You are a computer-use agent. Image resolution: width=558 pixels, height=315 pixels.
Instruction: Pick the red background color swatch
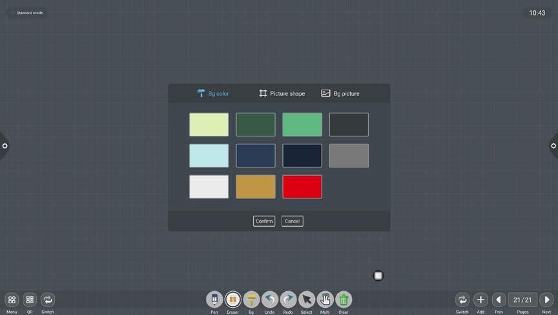coord(302,187)
